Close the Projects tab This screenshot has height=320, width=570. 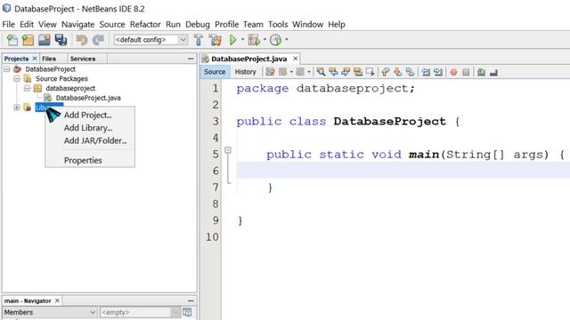click(x=35, y=59)
